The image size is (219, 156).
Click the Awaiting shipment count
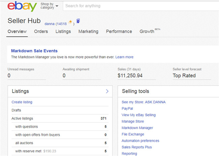pos(64,75)
